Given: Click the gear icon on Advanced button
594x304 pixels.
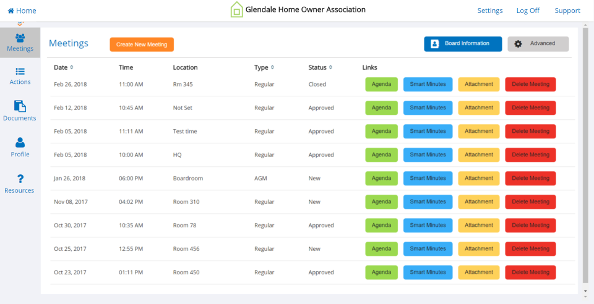Looking at the screenshot, I should point(518,44).
